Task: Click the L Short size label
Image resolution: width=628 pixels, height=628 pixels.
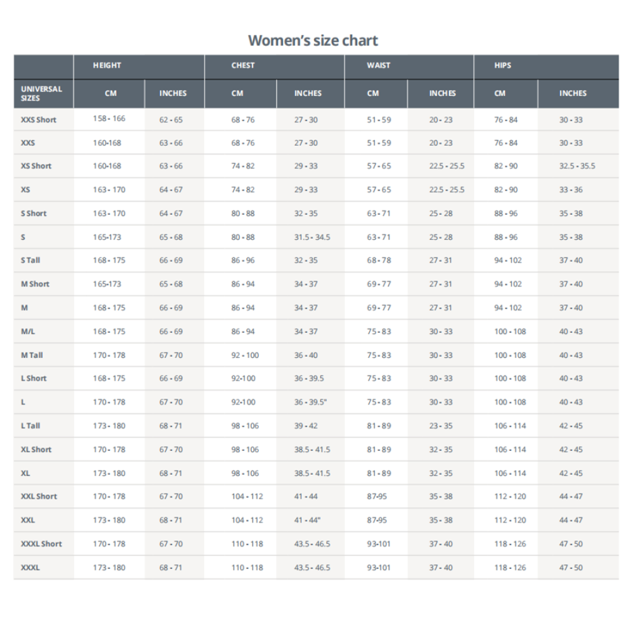Action: pos(34,379)
